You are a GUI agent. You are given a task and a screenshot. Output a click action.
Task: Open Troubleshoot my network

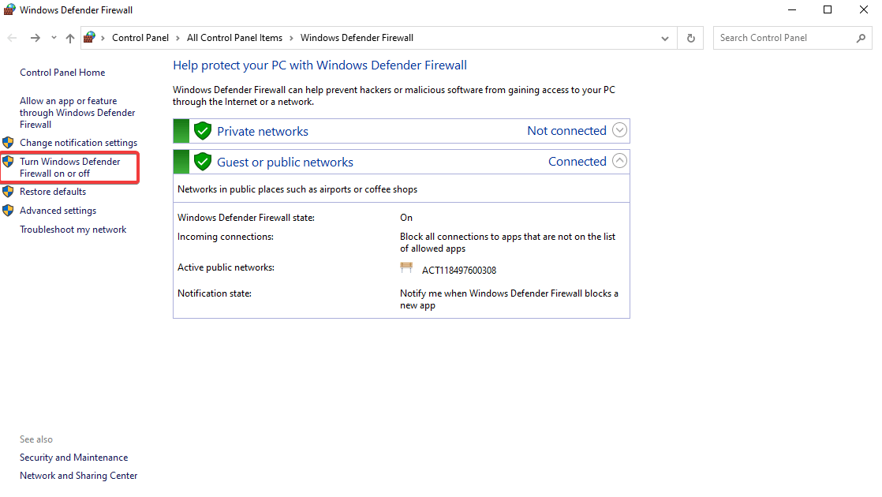pyautogui.click(x=73, y=229)
